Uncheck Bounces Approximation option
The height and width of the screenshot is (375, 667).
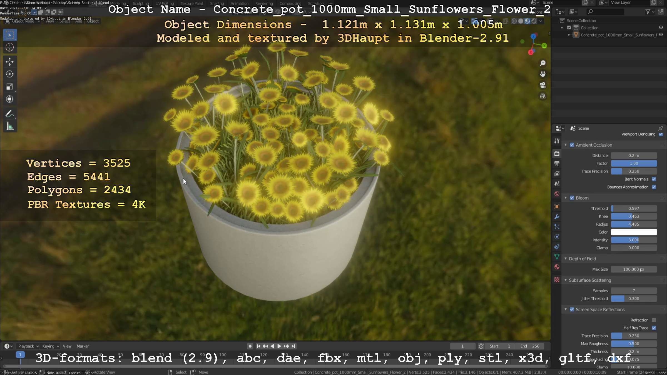tap(654, 187)
